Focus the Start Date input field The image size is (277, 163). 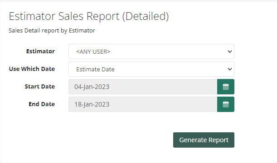click(143, 87)
